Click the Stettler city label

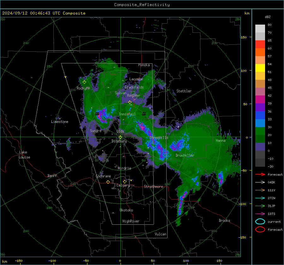click(x=184, y=91)
